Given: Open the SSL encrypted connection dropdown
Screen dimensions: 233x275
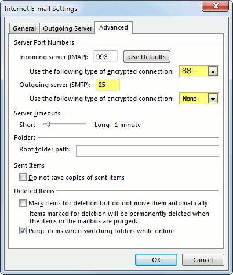Looking at the screenshot, I should 199,71.
